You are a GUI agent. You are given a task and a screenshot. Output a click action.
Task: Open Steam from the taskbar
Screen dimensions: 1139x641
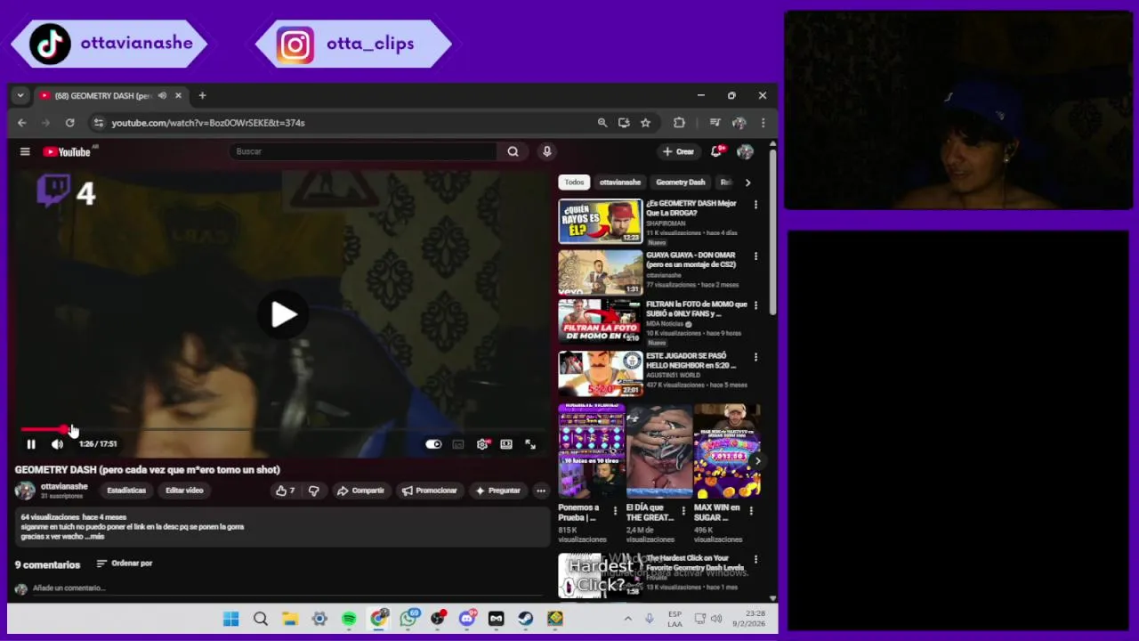point(526,619)
